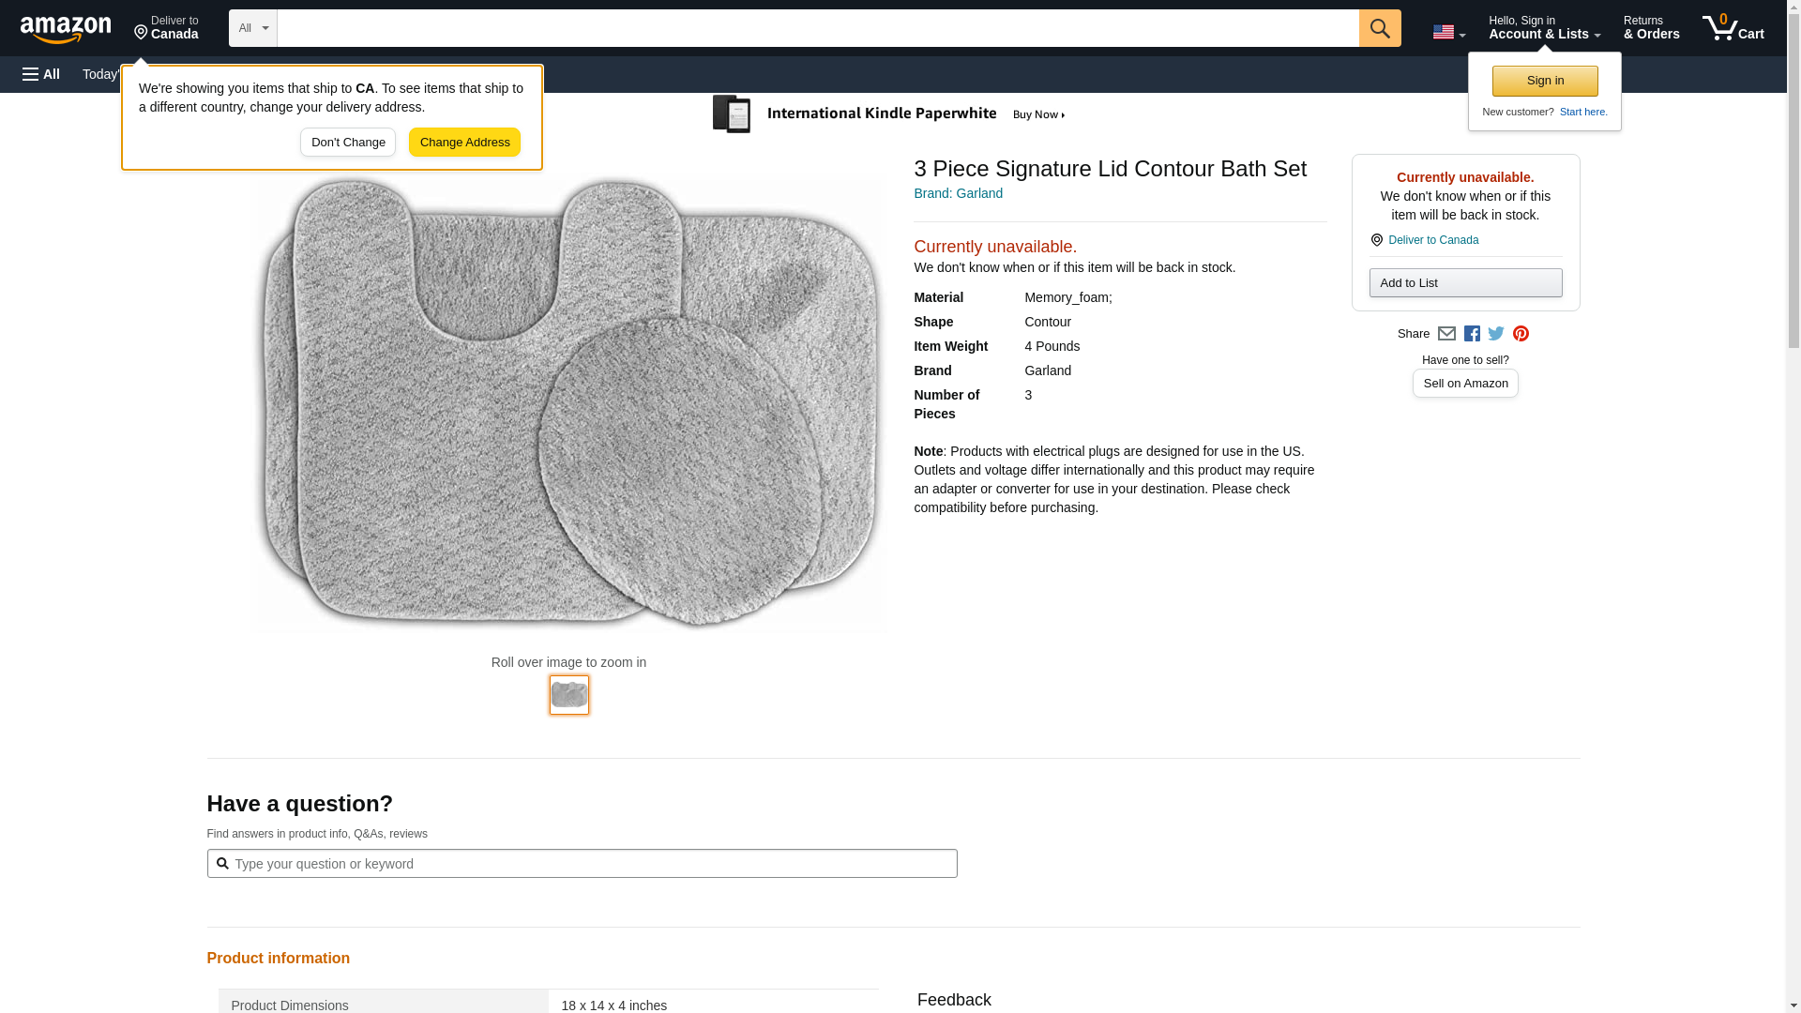Open the shopping cart icon
The height and width of the screenshot is (1013, 1801).
[1733, 28]
